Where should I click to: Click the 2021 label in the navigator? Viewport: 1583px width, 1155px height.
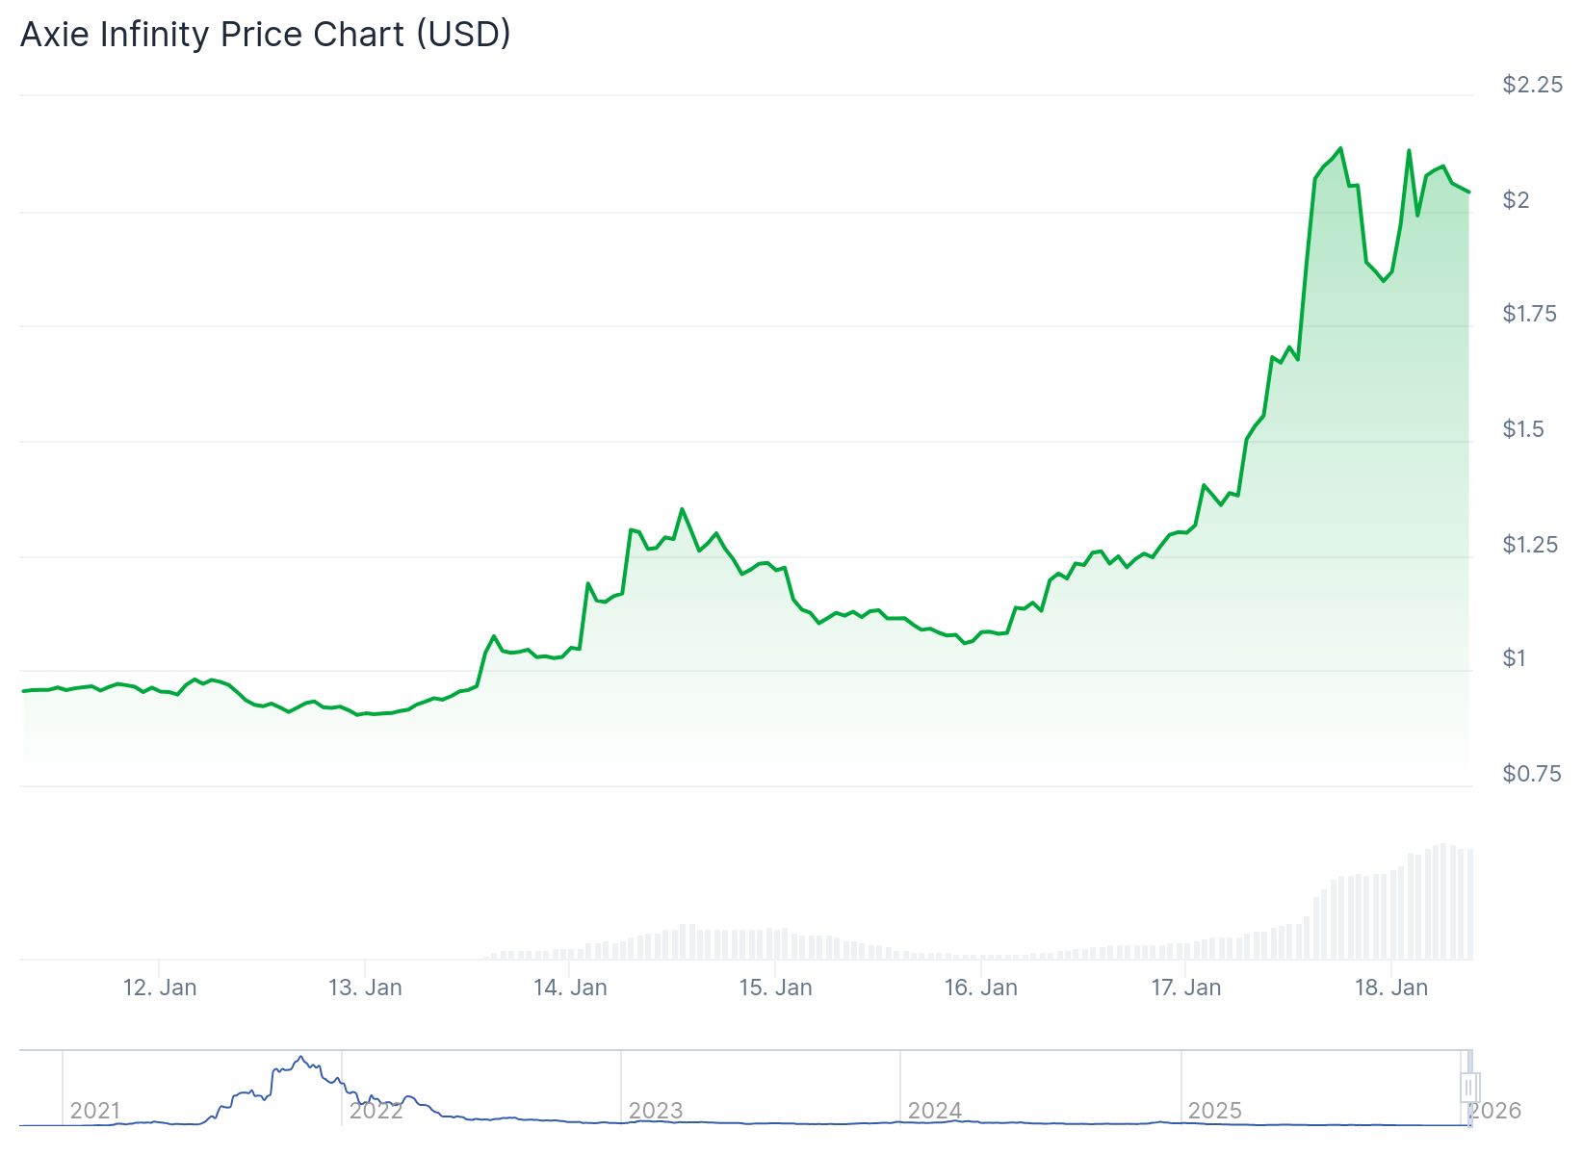[95, 1111]
